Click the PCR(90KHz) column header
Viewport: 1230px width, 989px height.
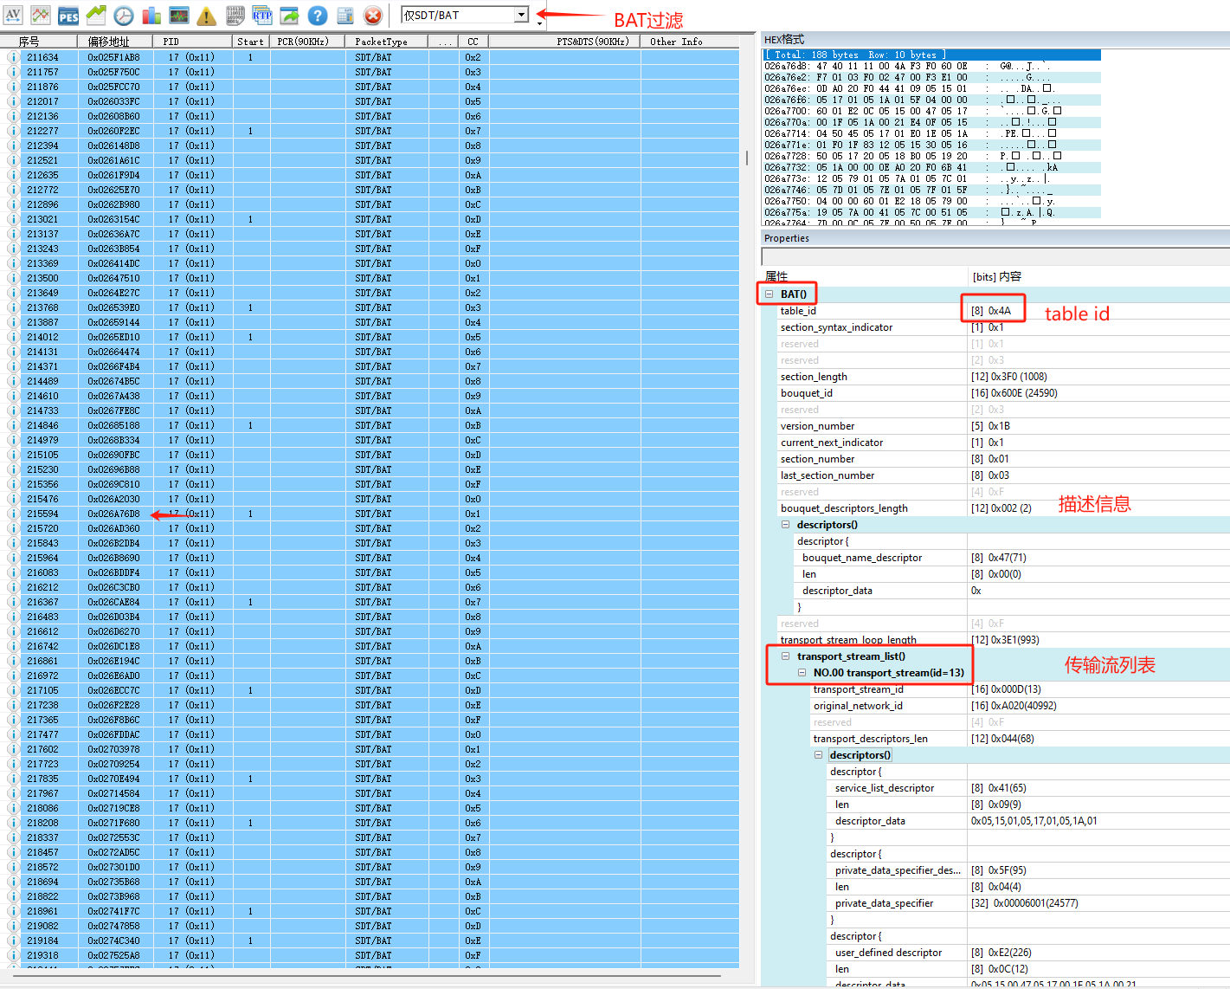306,41
